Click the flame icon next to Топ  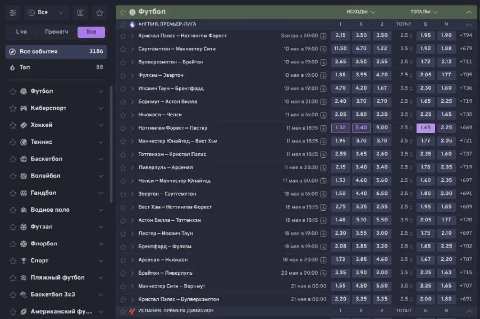click(12, 67)
